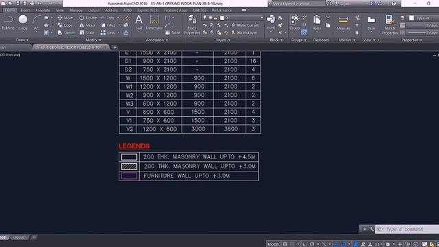Select the Circle draw tool

[x=23, y=23]
